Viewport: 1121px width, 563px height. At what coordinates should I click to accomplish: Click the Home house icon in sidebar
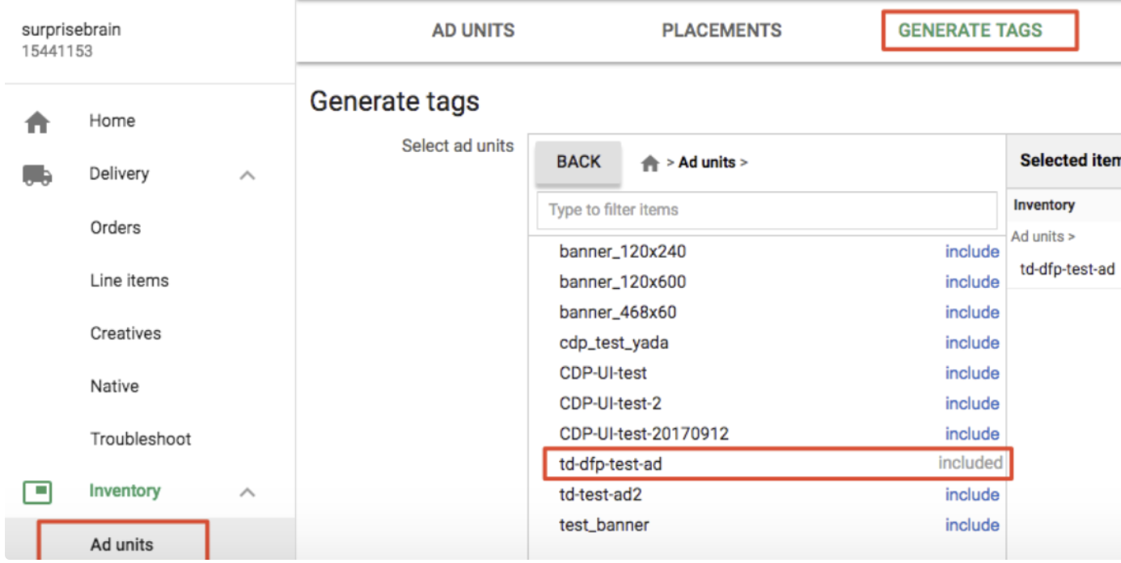(37, 122)
